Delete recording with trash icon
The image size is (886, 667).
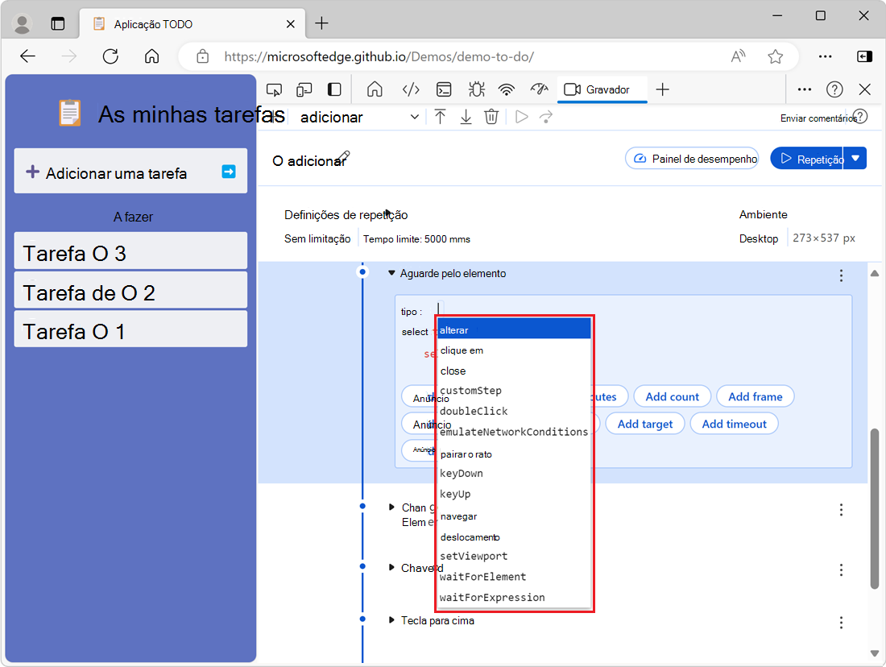coord(491,117)
